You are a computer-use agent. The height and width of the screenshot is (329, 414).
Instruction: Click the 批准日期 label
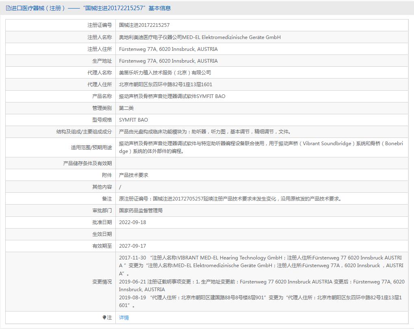[x=102, y=222]
